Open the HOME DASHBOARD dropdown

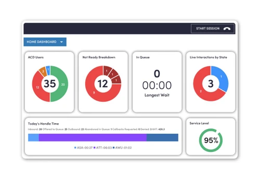(45, 42)
